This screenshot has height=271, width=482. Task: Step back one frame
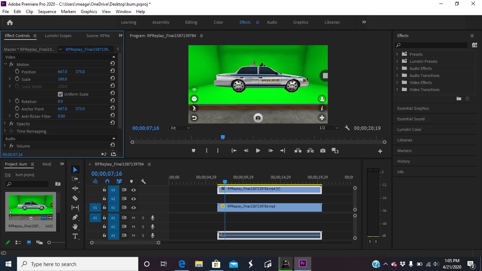point(246,151)
